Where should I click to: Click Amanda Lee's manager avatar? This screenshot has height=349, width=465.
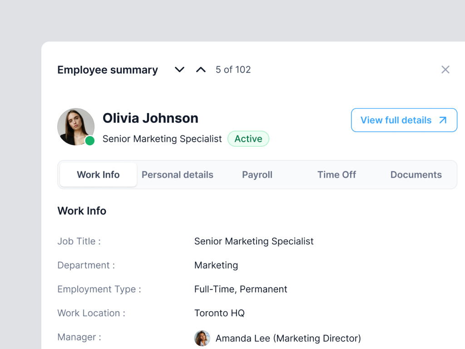pyautogui.click(x=202, y=338)
